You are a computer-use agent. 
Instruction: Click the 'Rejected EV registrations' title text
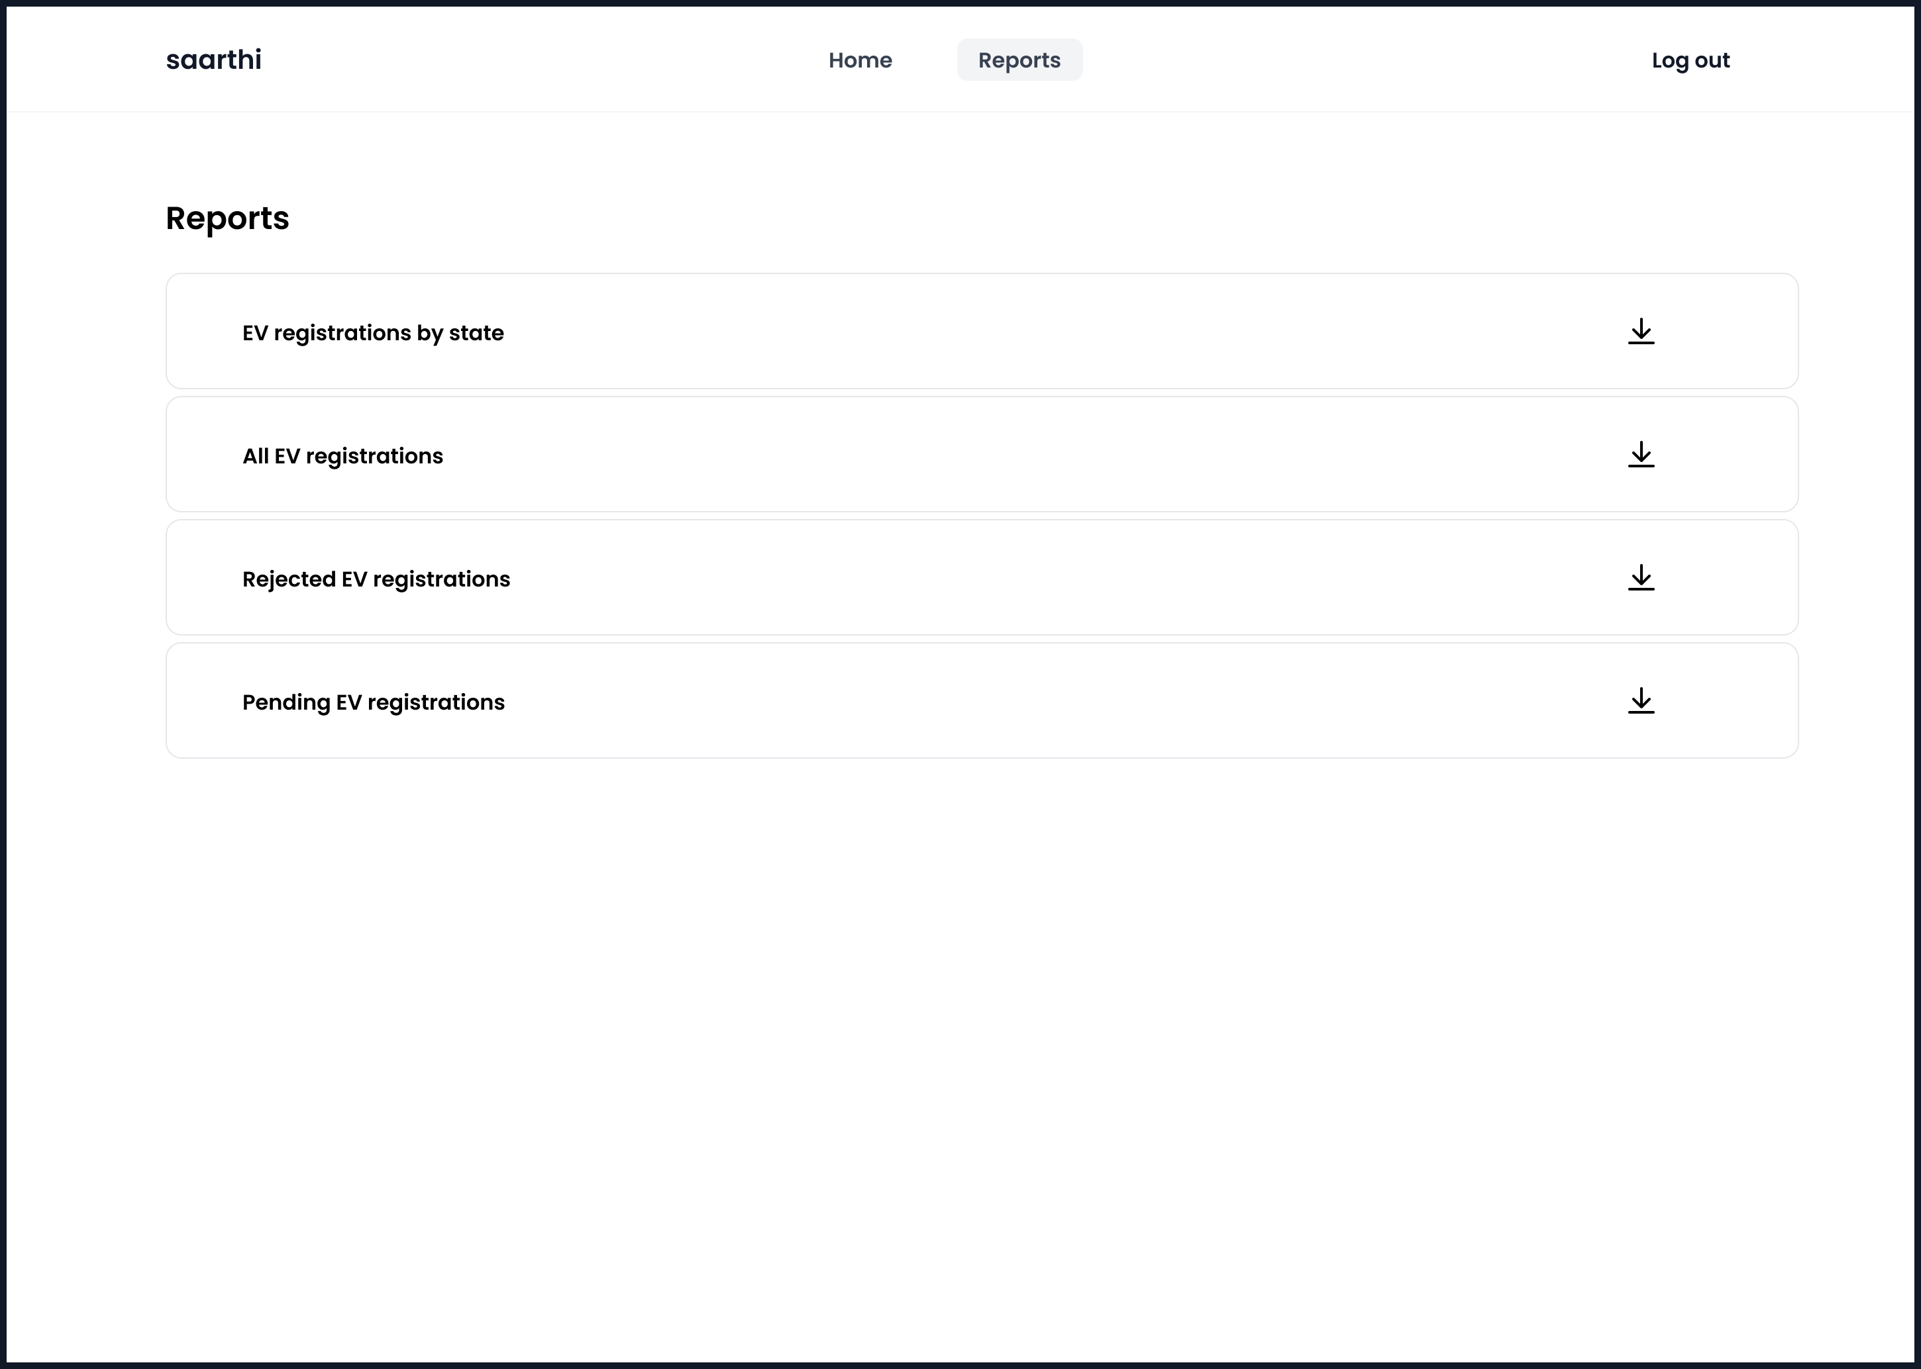[376, 579]
